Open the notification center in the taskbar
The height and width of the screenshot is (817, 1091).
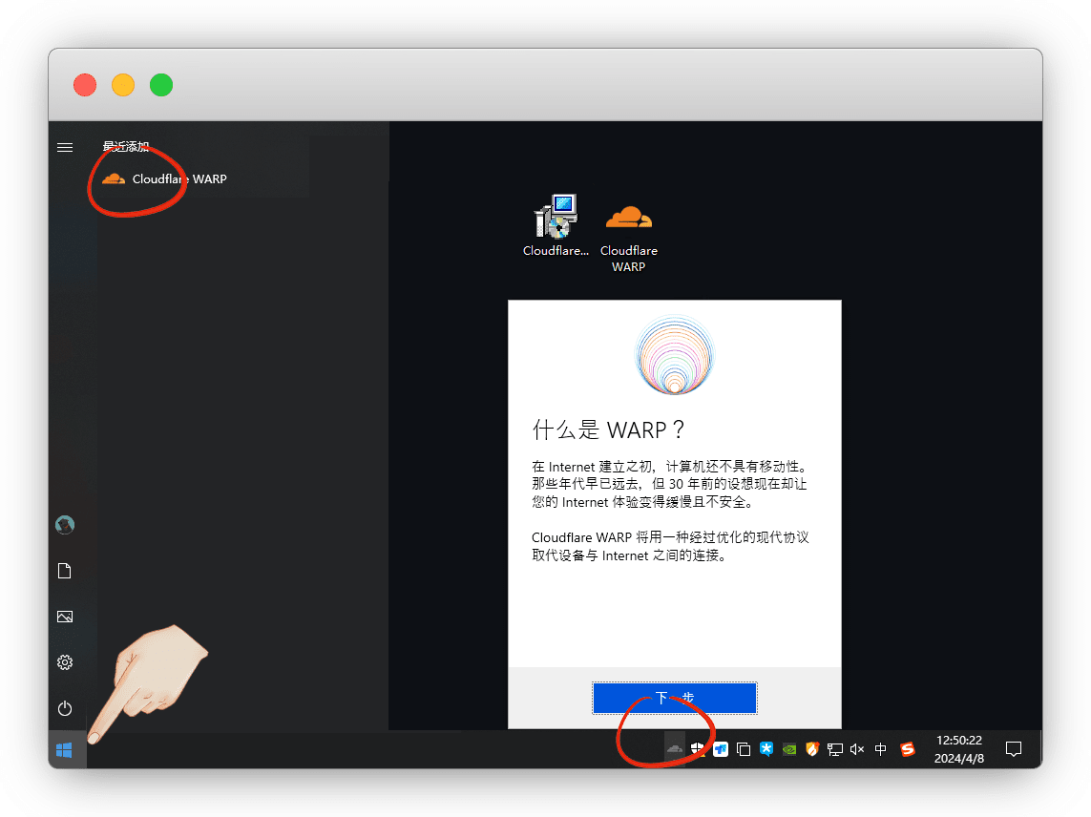coord(1015,749)
